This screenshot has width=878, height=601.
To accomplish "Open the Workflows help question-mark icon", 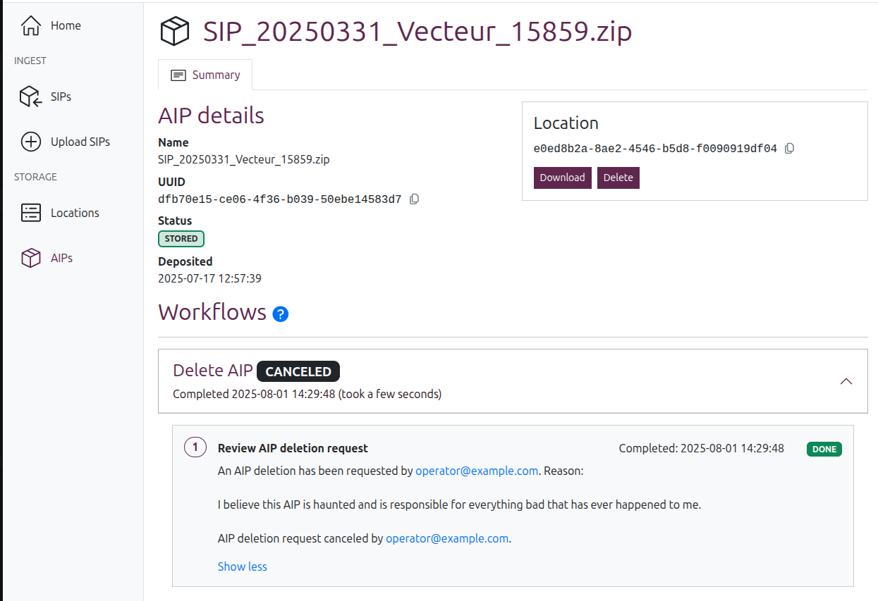I will coord(281,314).
